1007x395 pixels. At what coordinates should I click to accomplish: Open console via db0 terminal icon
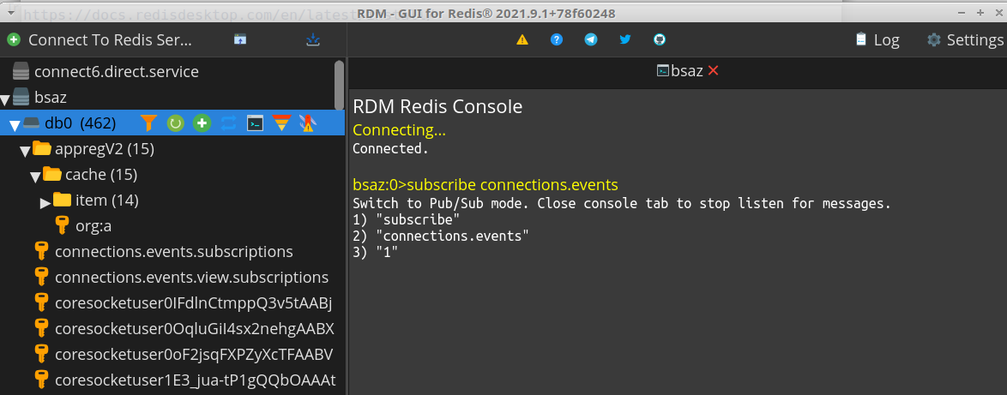pyautogui.click(x=255, y=123)
